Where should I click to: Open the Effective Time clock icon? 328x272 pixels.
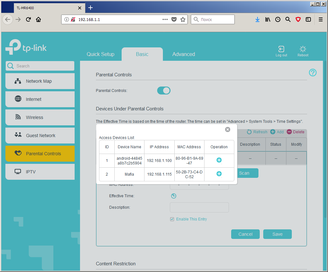click(x=174, y=196)
